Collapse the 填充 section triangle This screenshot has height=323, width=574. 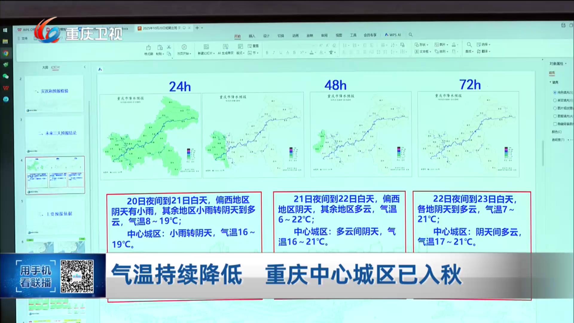tap(550, 82)
